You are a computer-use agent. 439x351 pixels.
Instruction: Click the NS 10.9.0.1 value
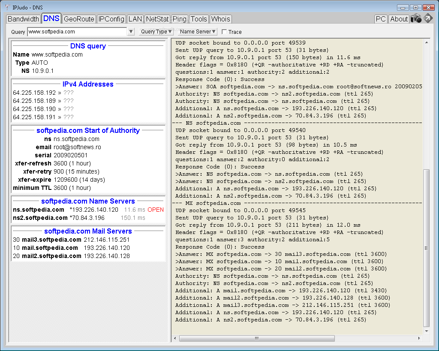pos(42,71)
